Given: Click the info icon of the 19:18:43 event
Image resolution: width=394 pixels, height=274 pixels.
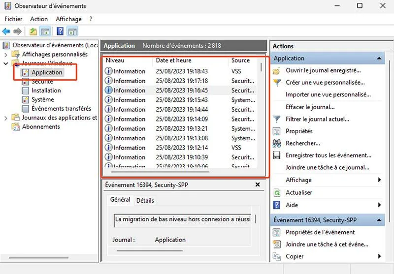Looking at the screenshot, I should pyautogui.click(x=108, y=71).
